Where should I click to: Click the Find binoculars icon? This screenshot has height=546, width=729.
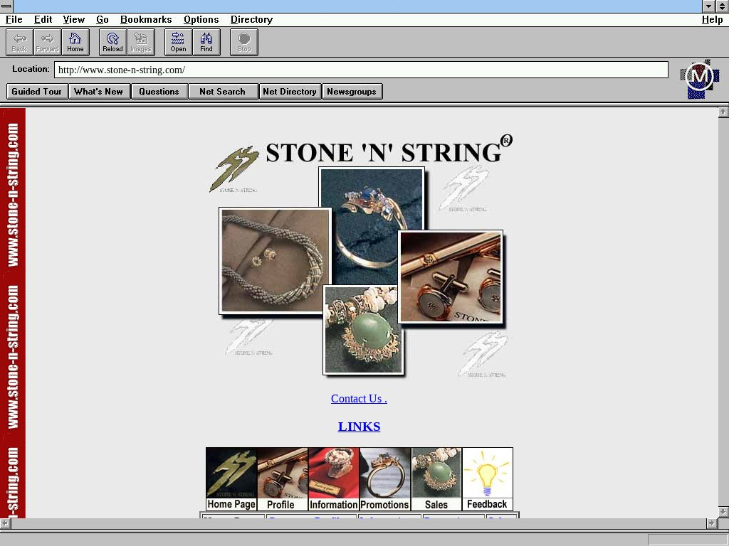click(x=206, y=42)
